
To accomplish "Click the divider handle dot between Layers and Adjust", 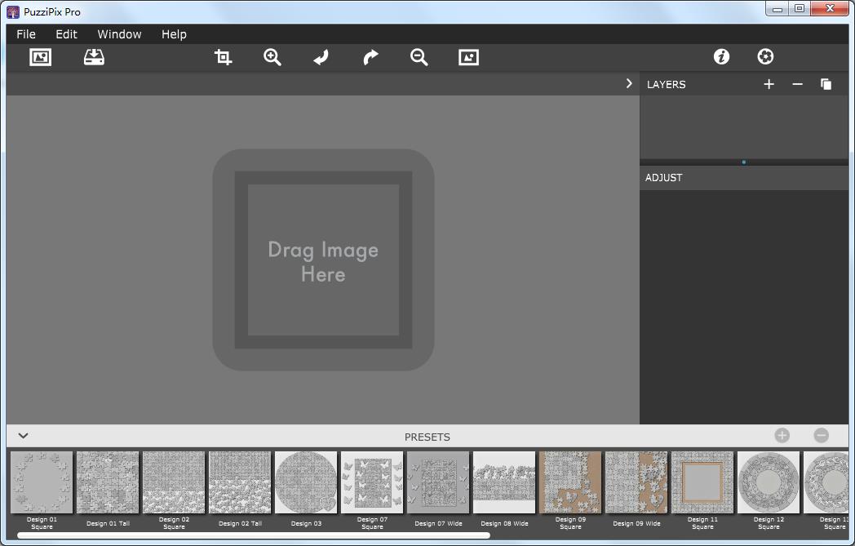I will [x=744, y=162].
